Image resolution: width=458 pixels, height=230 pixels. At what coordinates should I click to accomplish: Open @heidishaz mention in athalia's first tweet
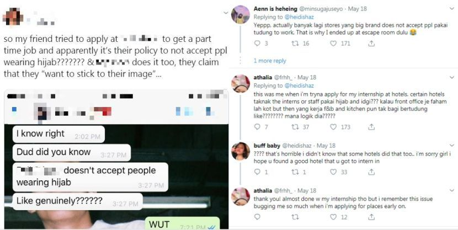tap(299, 85)
